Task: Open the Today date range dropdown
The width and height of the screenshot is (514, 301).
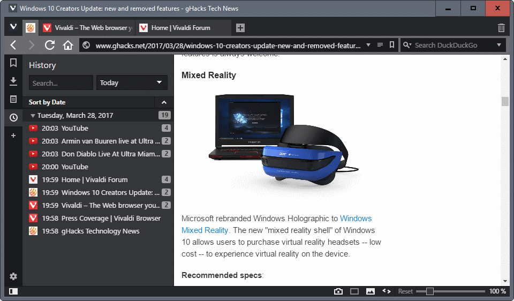Action: [132, 82]
